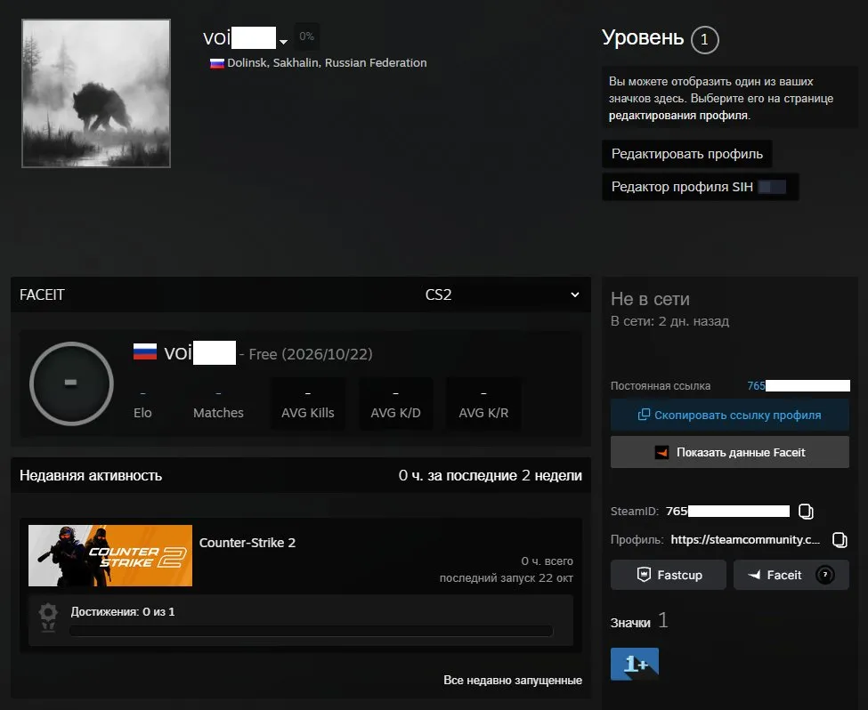
Task: Click the achievements progress bar
Action: click(x=311, y=631)
